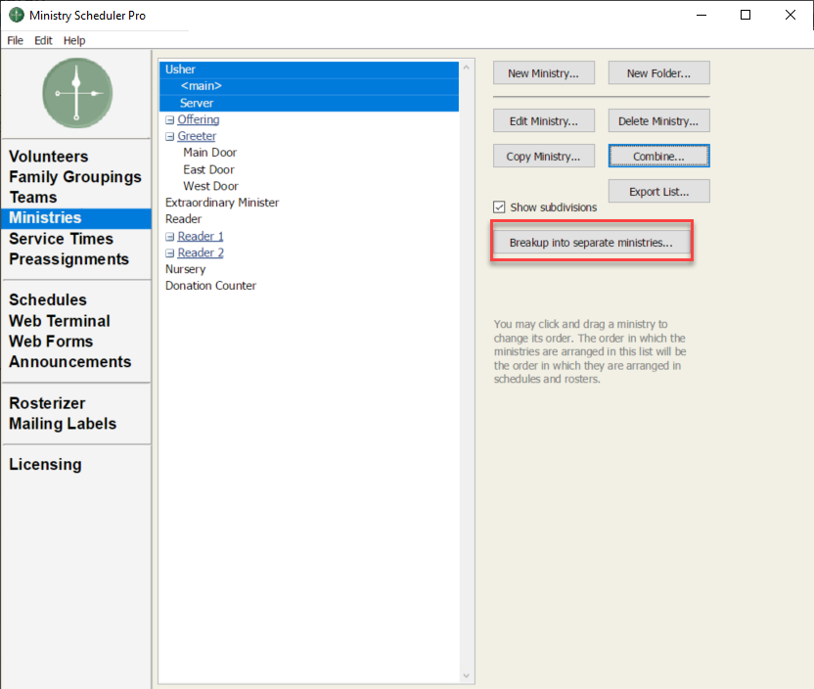Open the Rosterizer section

(x=47, y=403)
